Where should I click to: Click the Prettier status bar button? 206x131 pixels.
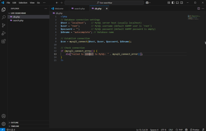195,130
